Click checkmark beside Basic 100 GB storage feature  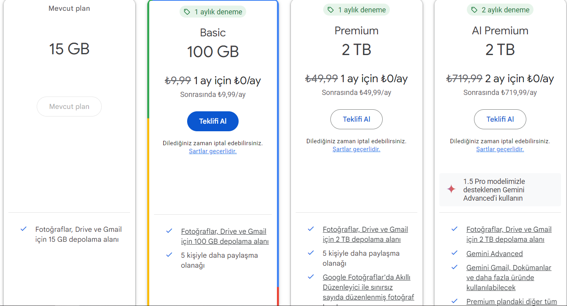click(x=169, y=231)
